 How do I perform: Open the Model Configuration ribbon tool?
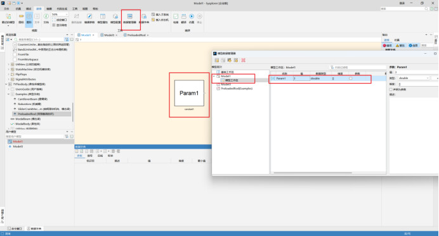(115, 18)
